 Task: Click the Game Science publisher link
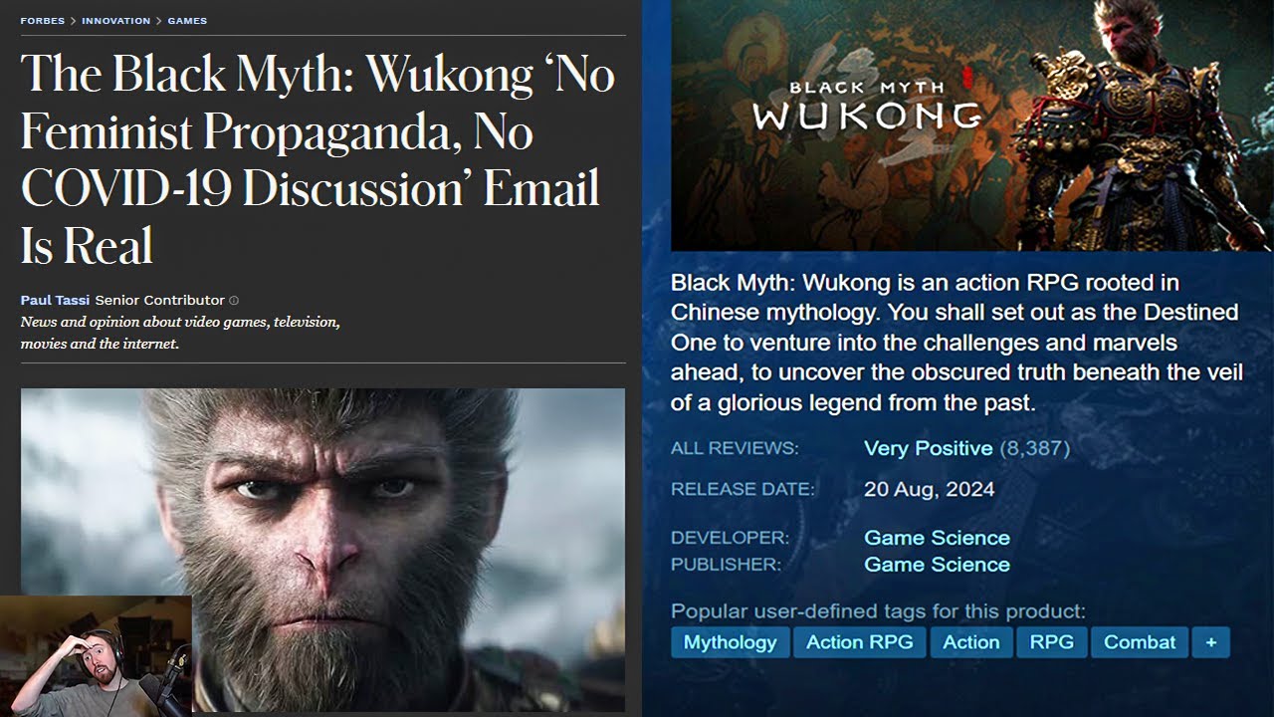(937, 565)
